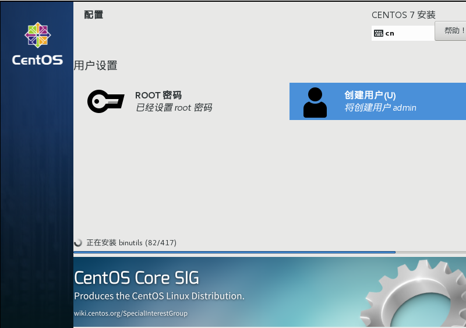Click the 正在安装 binutils (82/417) status text
The image size is (466, 328).
132,243
